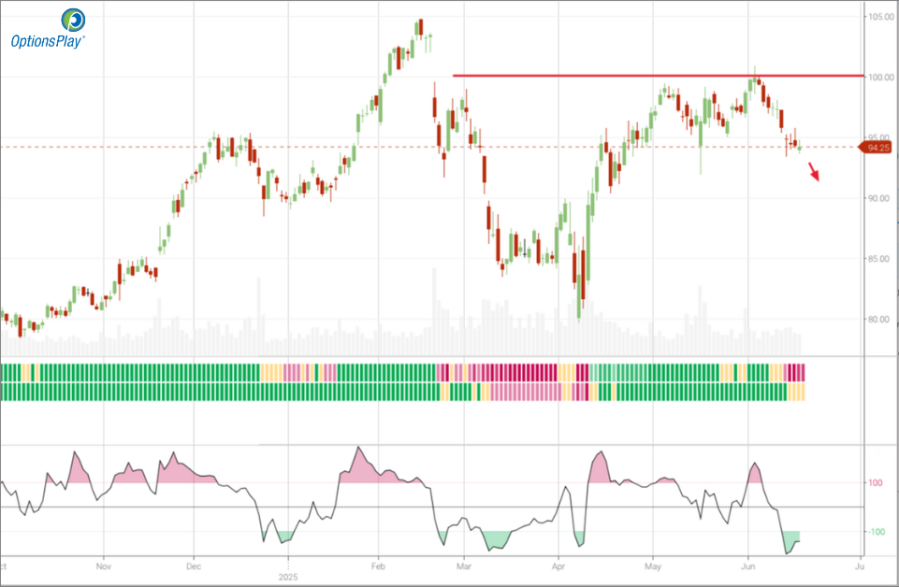The image size is (899, 587).
Task: Click the Dec date axis label
Action: click(194, 566)
